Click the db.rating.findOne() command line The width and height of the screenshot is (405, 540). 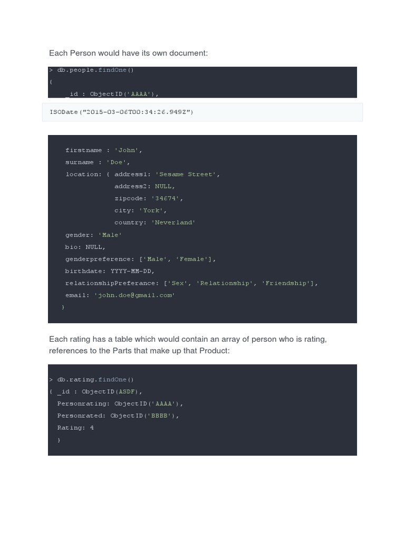91,380
